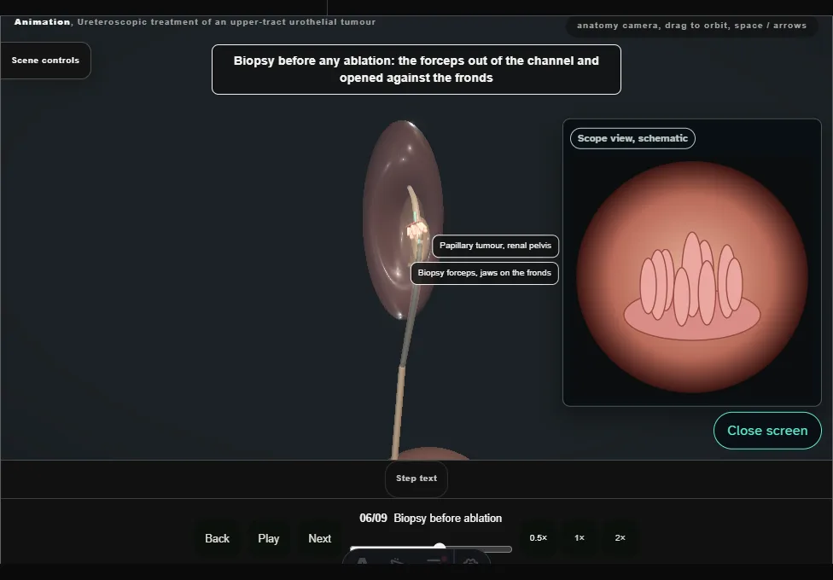Click the 06/09 Biopsy before ablation step title
This screenshot has height=580, width=833.
(x=431, y=519)
